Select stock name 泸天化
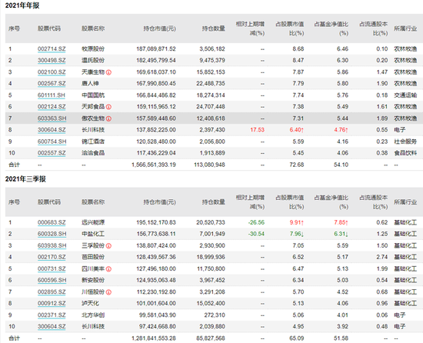 click(91, 303)
